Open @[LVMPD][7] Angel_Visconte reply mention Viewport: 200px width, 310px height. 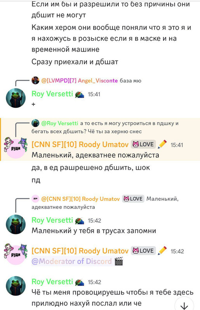80,81
